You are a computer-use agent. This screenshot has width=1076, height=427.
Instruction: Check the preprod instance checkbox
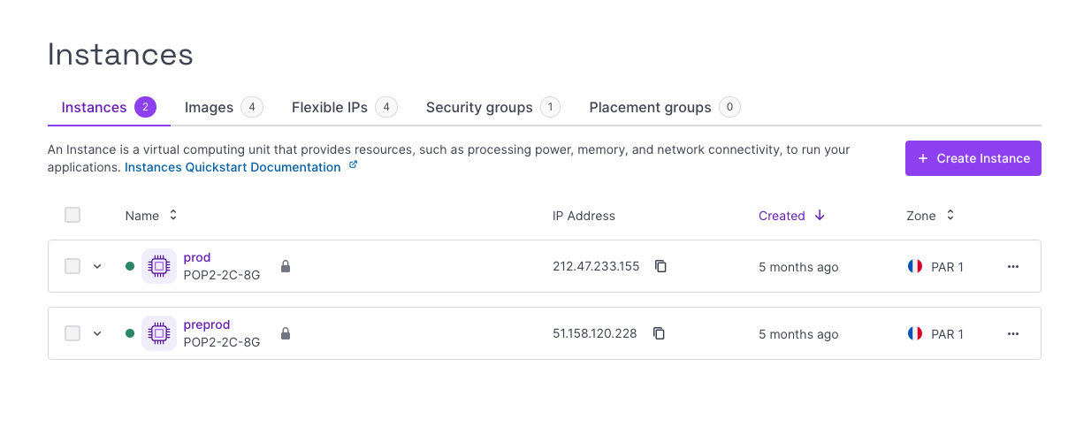tap(72, 333)
